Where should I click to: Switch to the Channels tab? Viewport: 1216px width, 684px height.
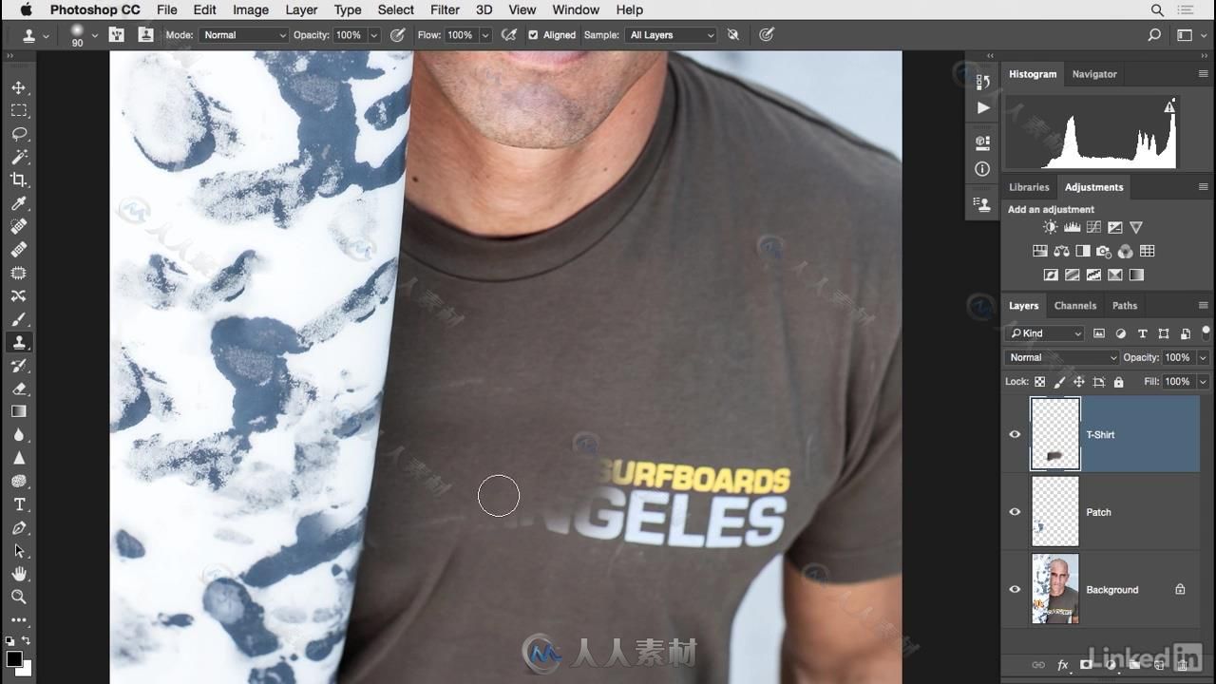1075,306
